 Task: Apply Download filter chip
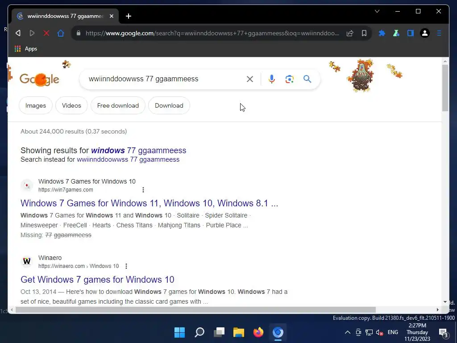pos(169,105)
